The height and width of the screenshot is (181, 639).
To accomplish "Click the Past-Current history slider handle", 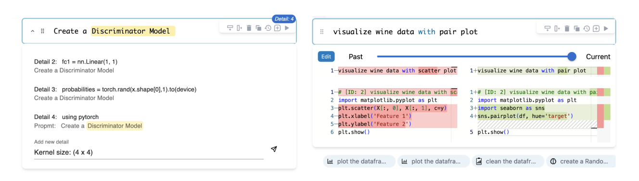I will point(572,57).
